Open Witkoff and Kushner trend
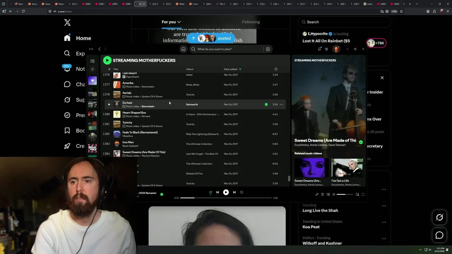Screen dimensions: 452x254 coord(322,243)
